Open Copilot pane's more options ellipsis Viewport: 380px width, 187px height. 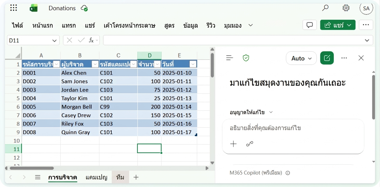[344, 58]
